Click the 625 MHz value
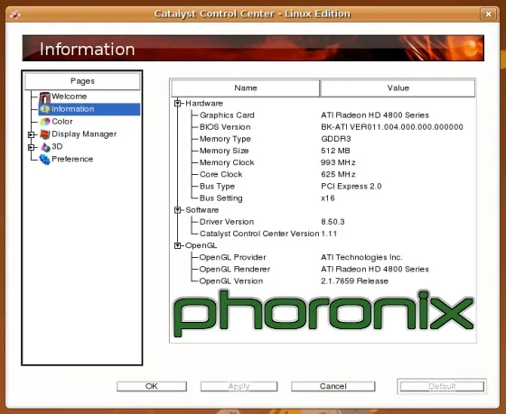 [338, 174]
